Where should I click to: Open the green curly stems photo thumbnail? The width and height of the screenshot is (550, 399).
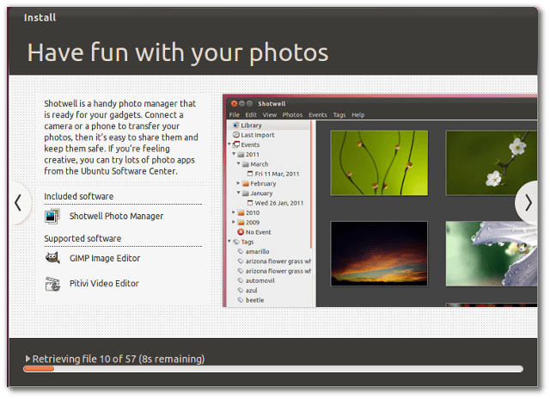(x=379, y=163)
